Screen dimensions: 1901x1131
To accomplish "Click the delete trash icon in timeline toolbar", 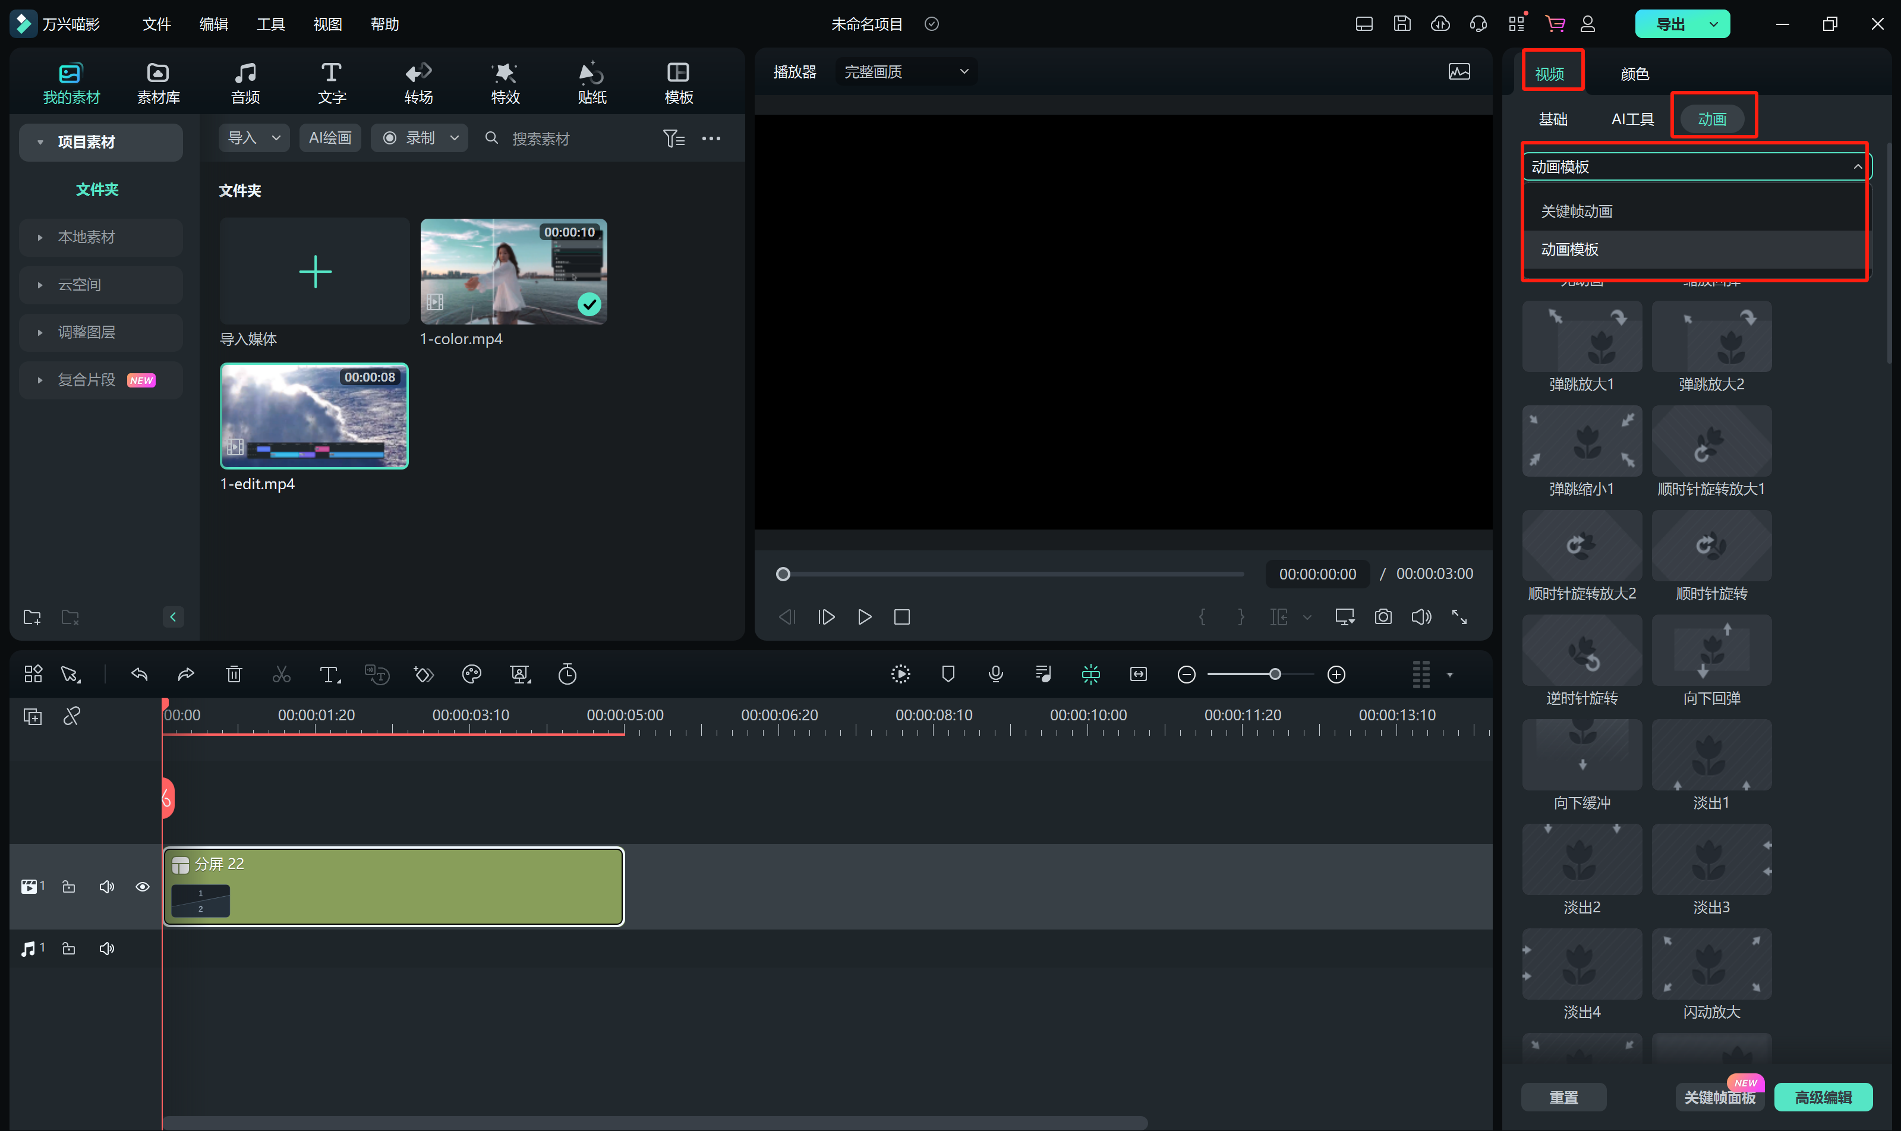I will coord(234,675).
